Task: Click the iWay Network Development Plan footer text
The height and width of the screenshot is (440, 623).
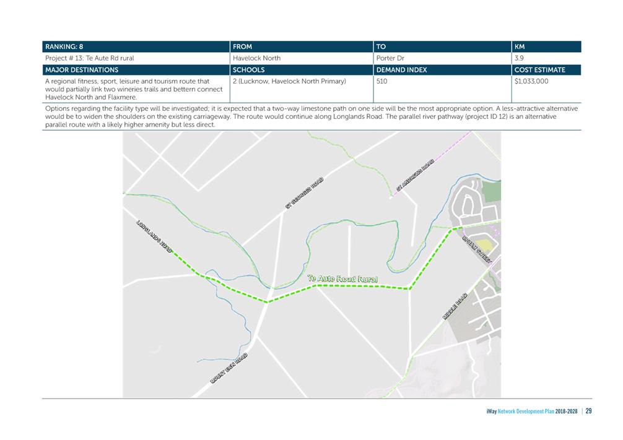Action: [x=531, y=412]
